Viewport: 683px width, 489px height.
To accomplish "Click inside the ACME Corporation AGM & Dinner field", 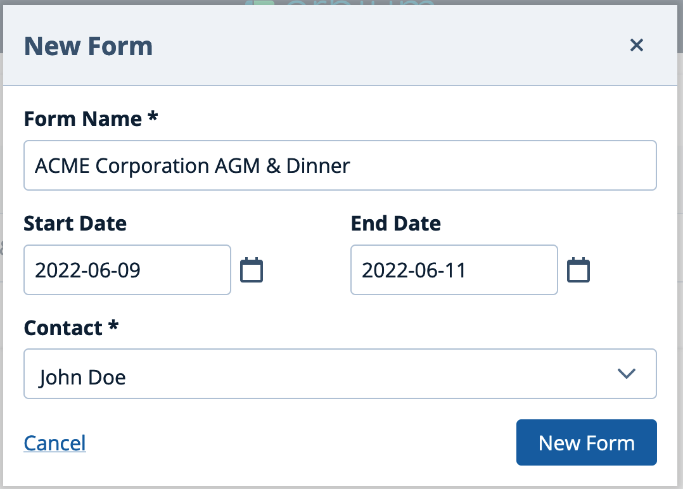I will 340,165.
